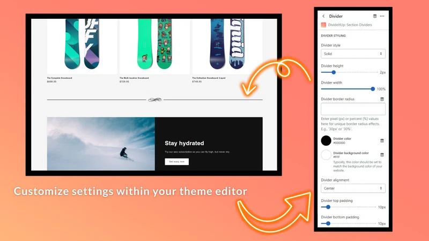Open the three-dot menu in Divider header
The width and height of the screenshot is (429, 241).
382,16
